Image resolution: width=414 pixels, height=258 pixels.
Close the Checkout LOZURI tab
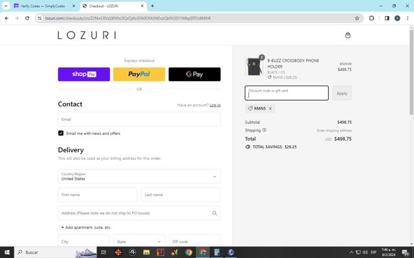click(x=142, y=6)
